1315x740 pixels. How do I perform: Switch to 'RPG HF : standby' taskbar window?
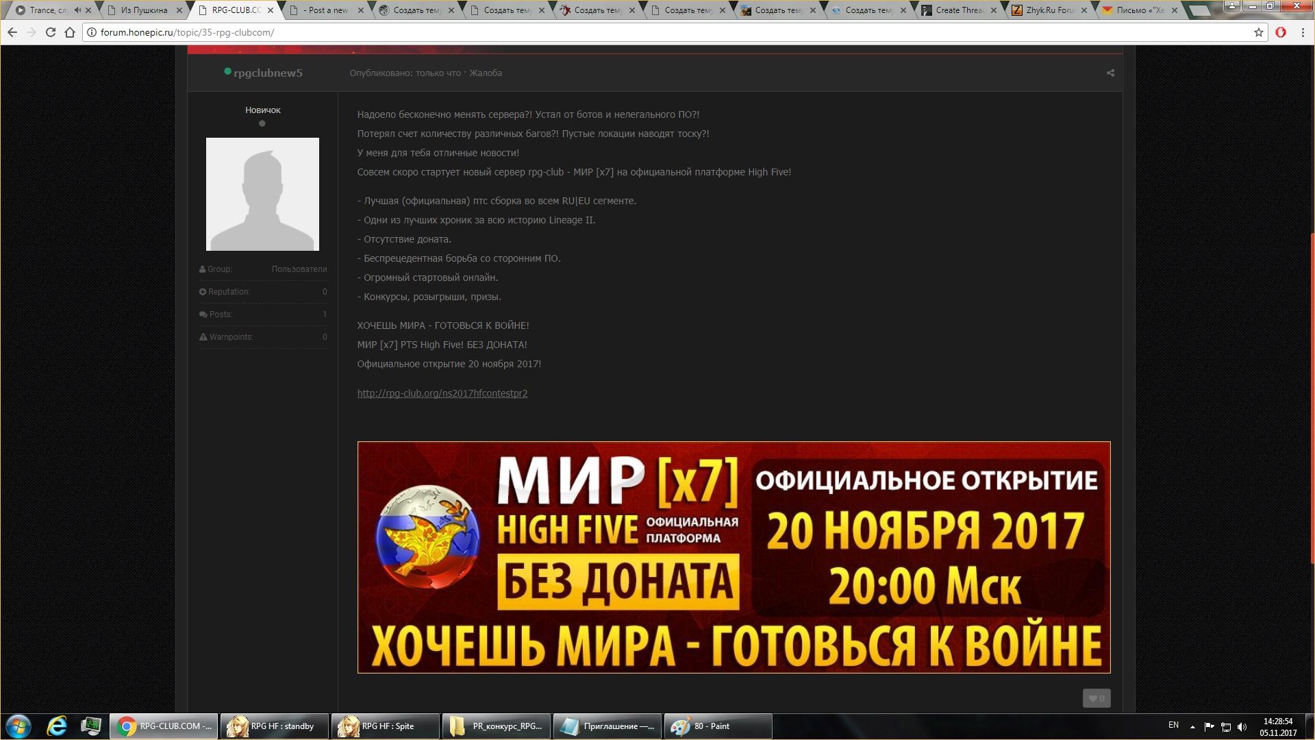coord(274,726)
